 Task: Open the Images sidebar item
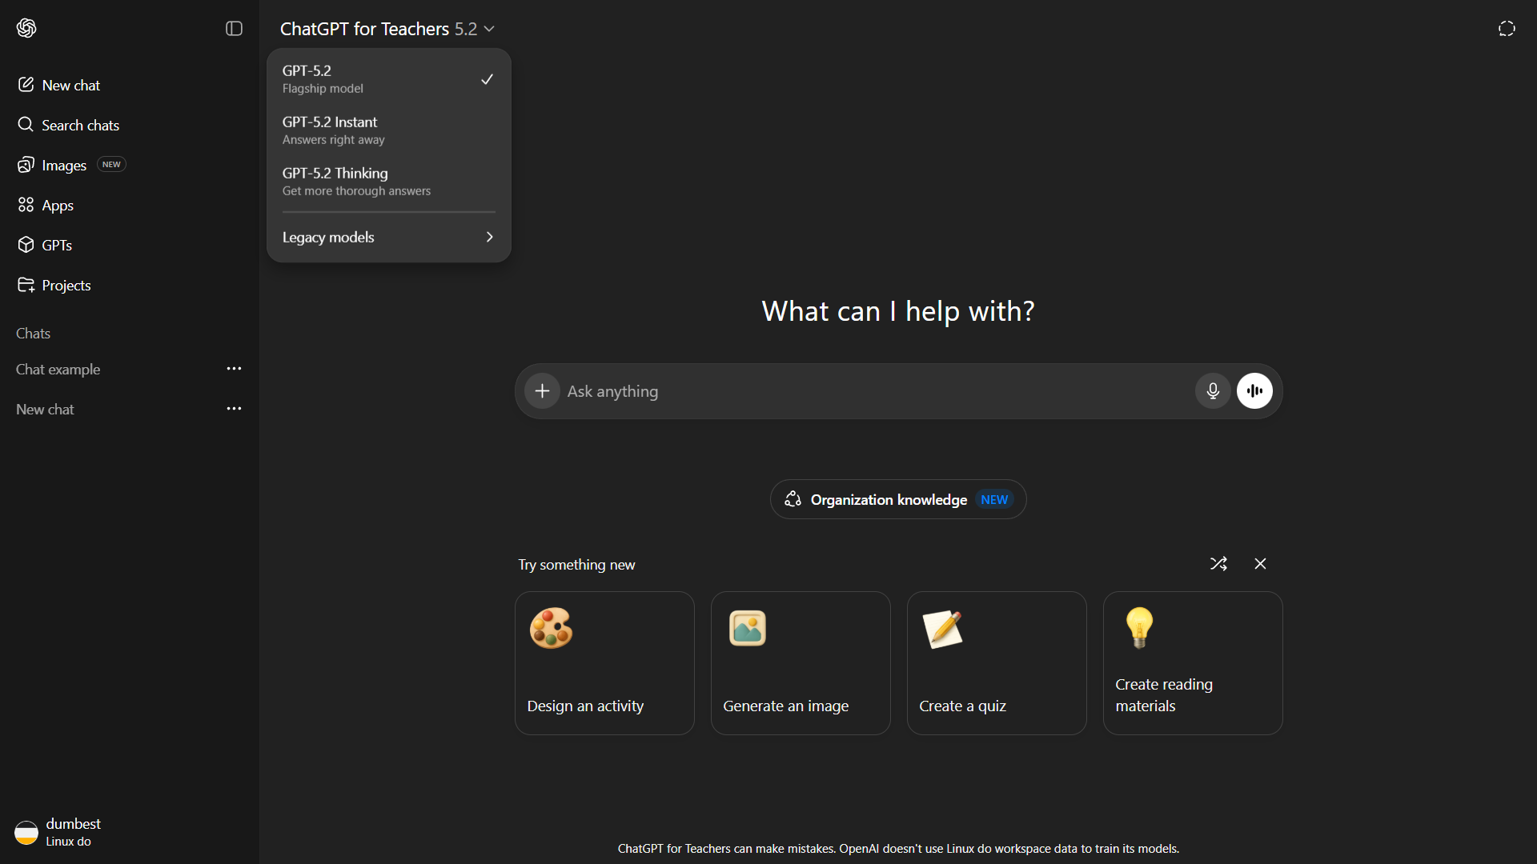click(x=64, y=166)
